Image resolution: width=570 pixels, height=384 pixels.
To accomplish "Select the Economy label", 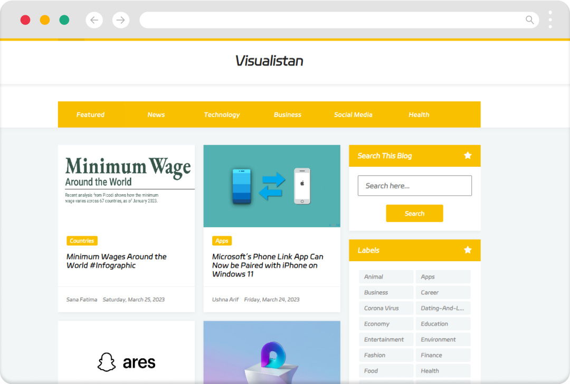I will pos(386,324).
